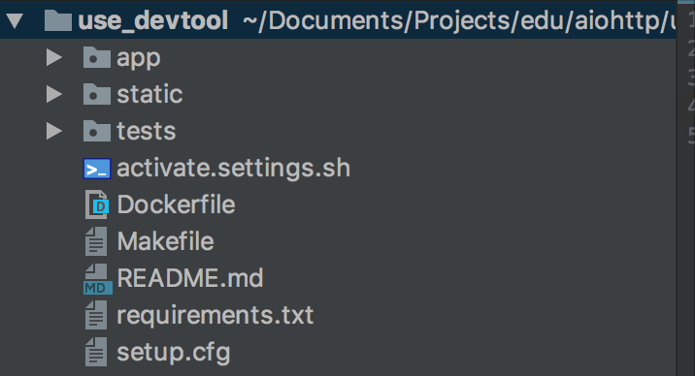Collapse the use_devtool project root arrow

pos(15,20)
